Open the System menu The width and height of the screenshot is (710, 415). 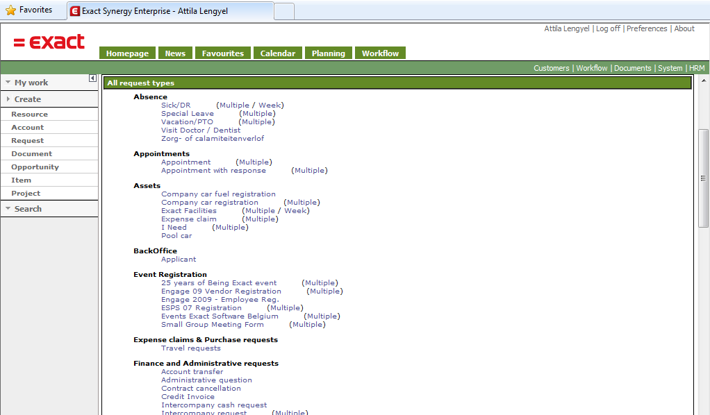tap(670, 68)
